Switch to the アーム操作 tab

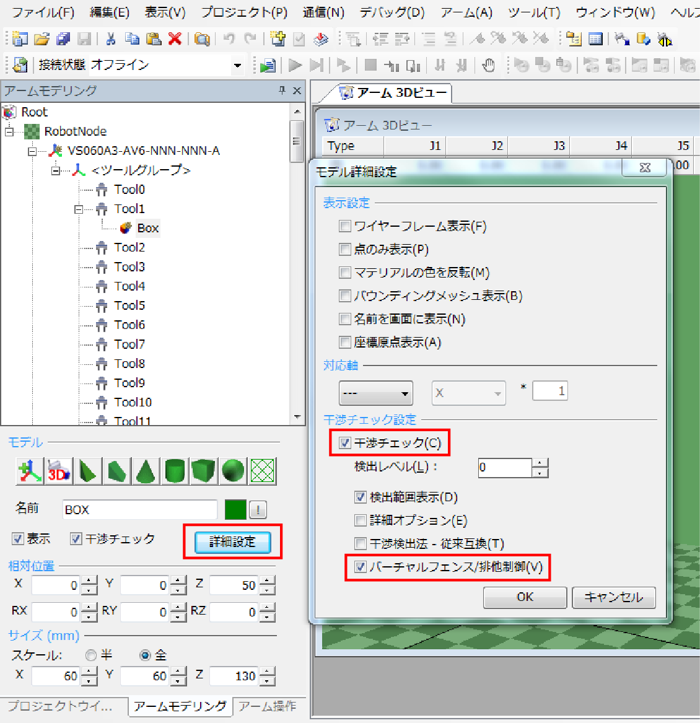268,706
